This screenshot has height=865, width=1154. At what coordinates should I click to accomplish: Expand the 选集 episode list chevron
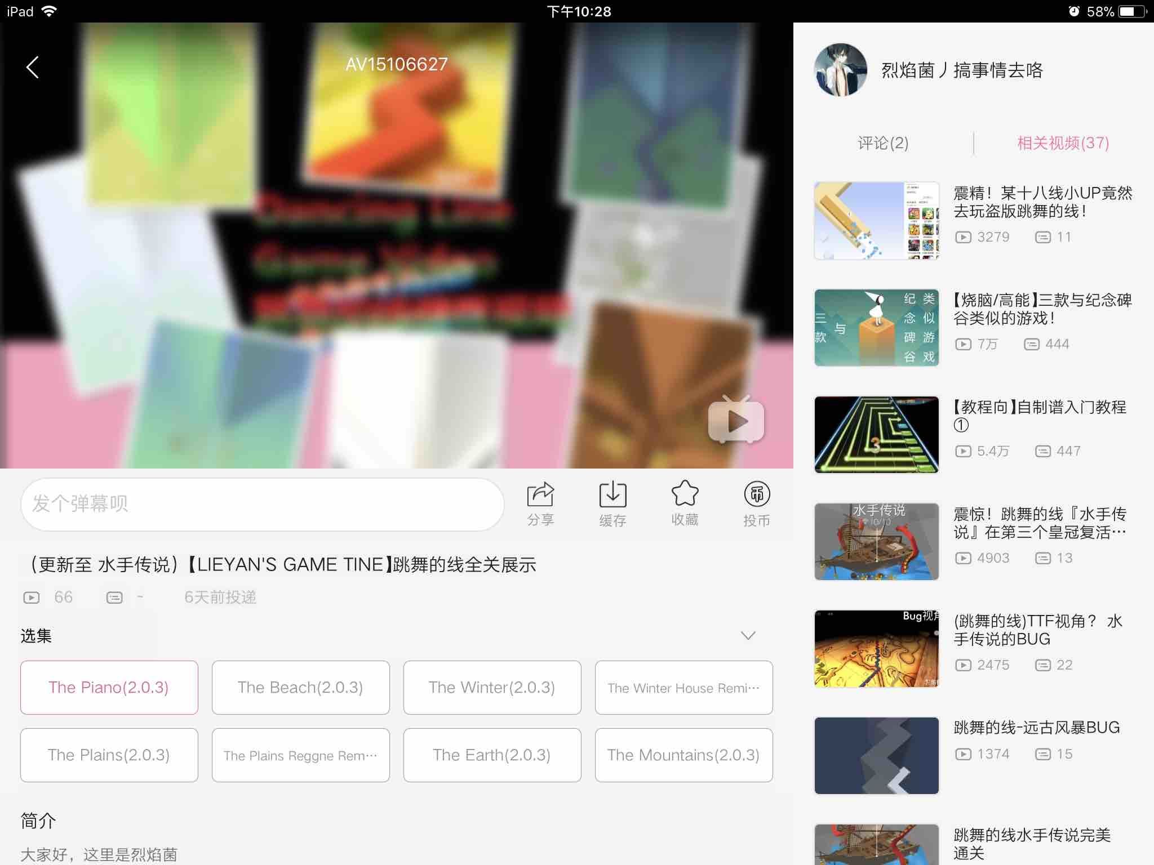748,636
